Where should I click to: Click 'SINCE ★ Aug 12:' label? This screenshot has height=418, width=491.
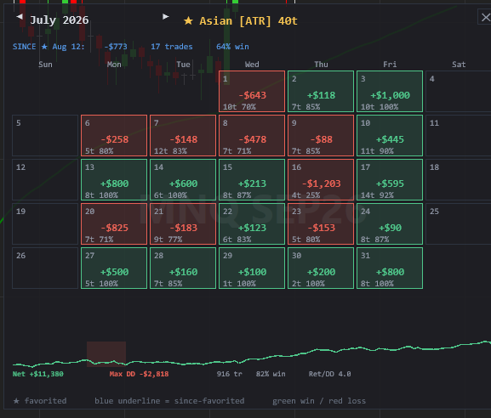(49, 47)
